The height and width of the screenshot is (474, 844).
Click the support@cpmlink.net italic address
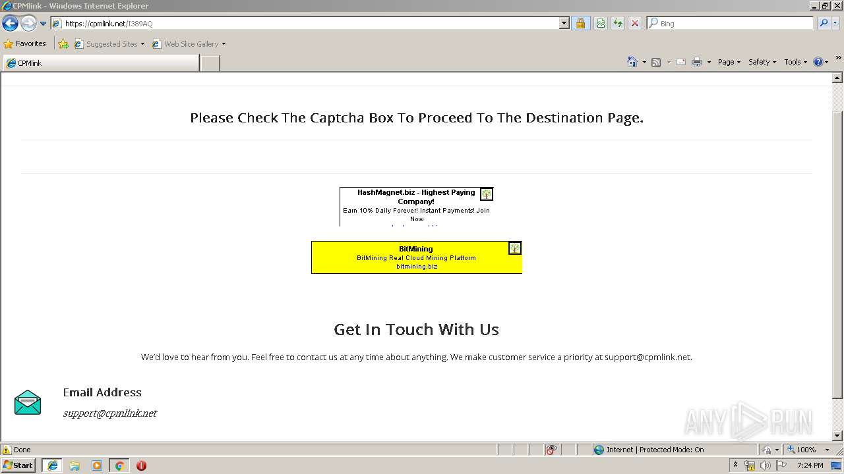pyautogui.click(x=110, y=413)
